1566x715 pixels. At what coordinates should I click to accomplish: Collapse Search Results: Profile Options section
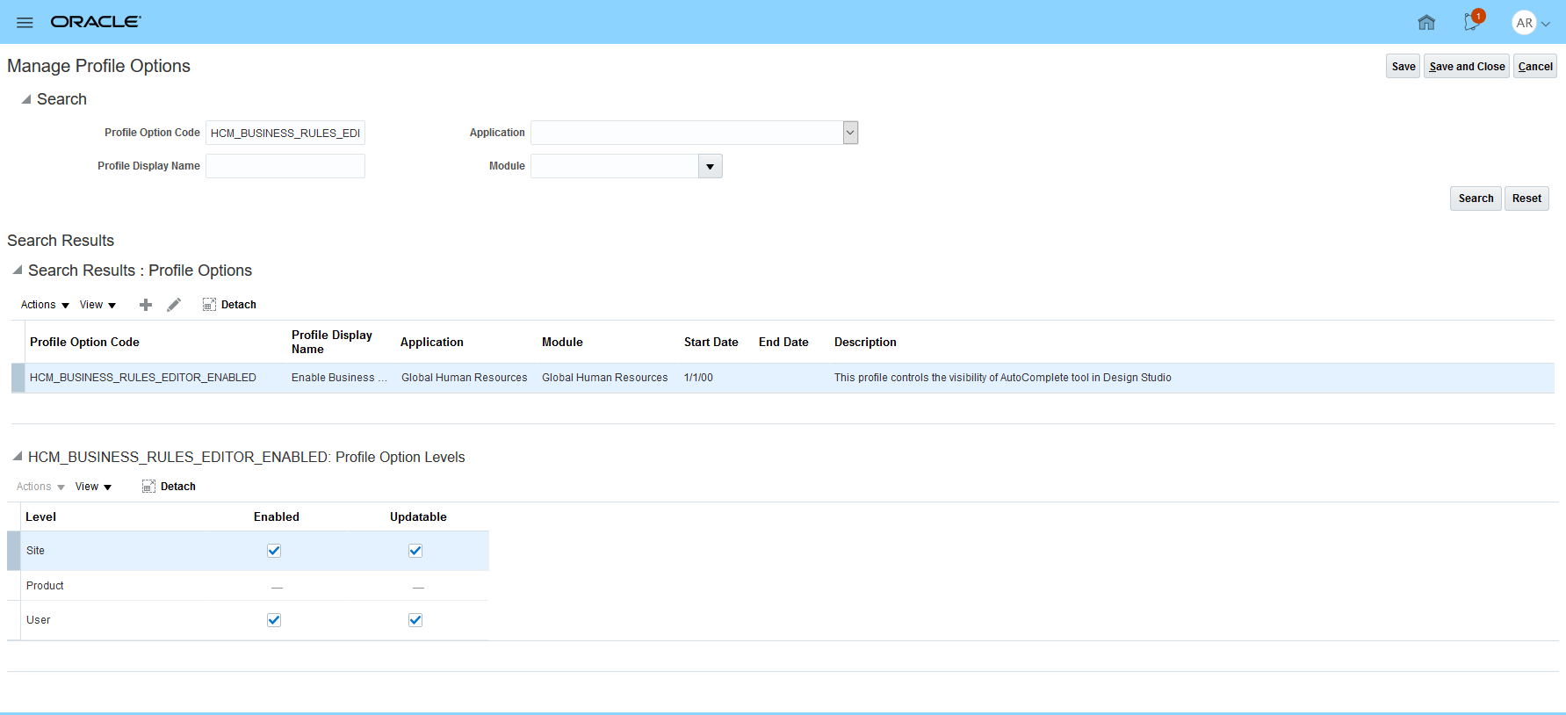[x=17, y=270]
